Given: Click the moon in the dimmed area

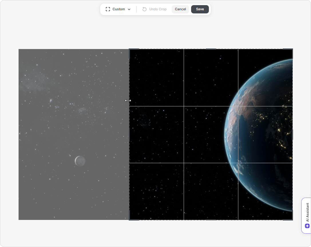Looking at the screenshot, I should [80, 161].
